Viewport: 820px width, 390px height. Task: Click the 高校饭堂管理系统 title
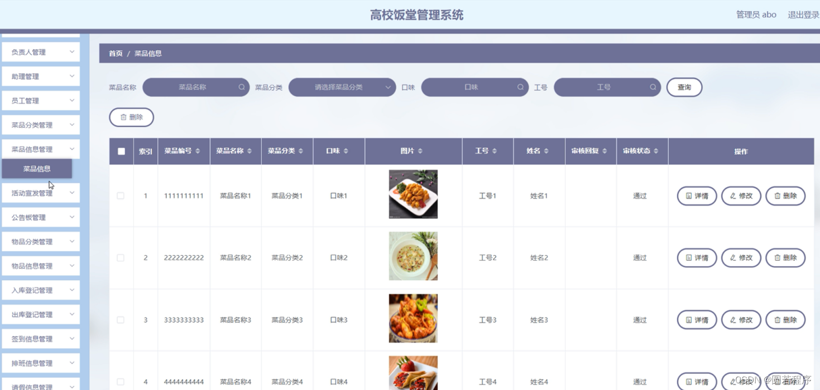coord(417,15)
